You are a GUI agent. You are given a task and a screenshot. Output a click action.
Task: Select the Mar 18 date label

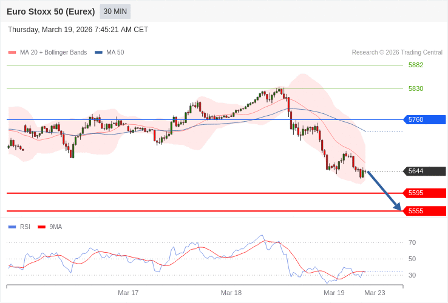[231, 293]
